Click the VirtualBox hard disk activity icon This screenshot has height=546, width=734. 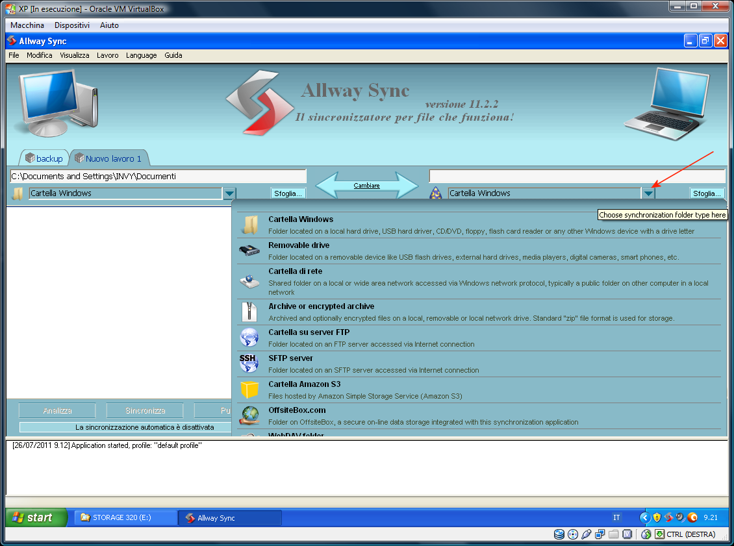click(x=559, y=534)
